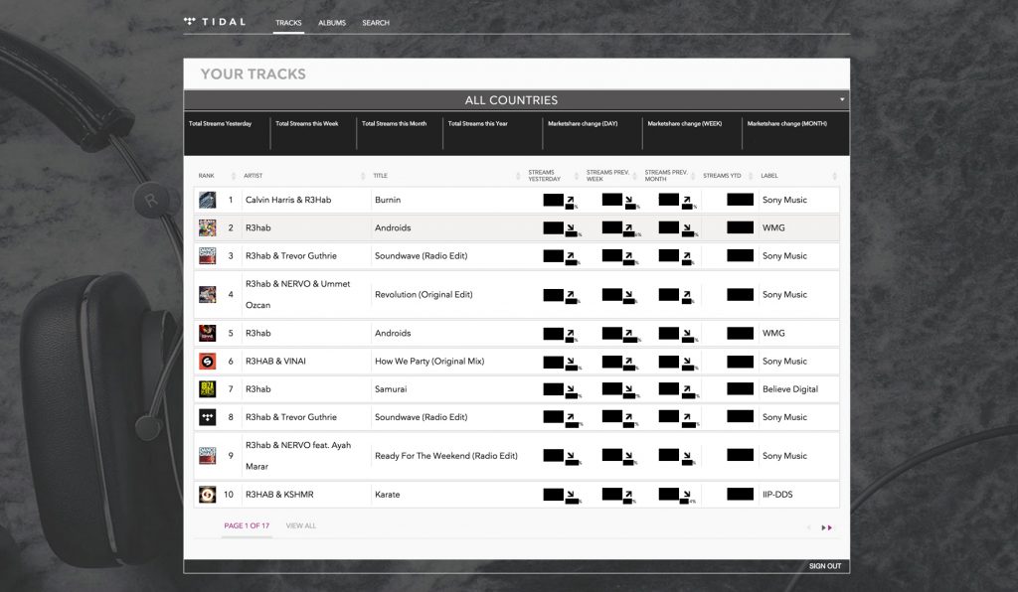Expand the All Countries dropdown

pos(517,100)
